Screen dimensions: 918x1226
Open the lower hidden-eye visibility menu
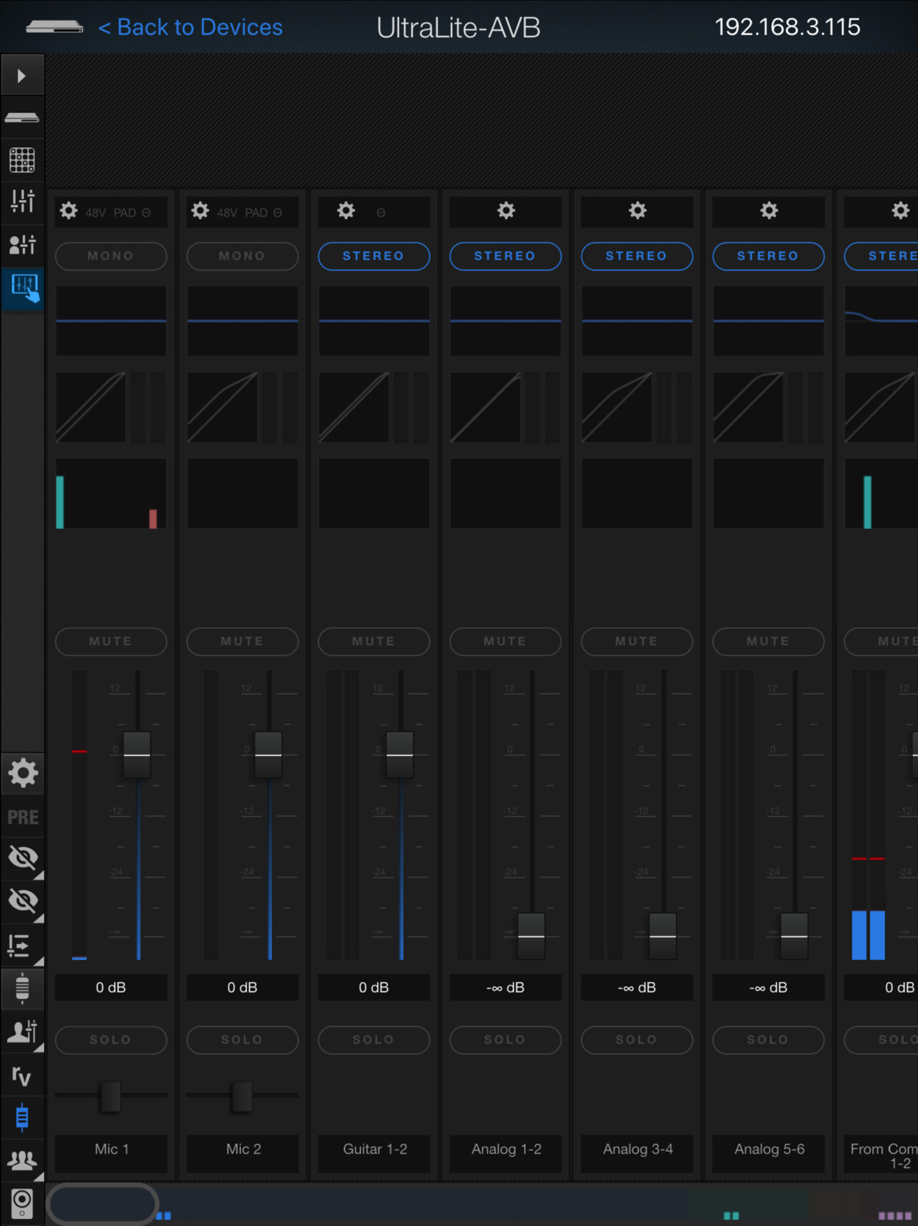pyautogui.click(x=22, y=902)
